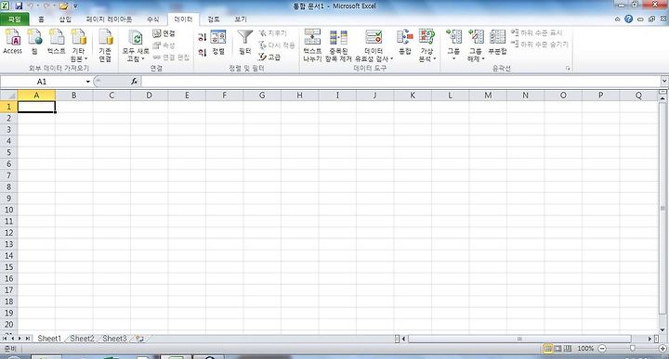The image size is (669, 359).
Task: Minimize the ribbon with the caret icon
Action: point(617,19)
